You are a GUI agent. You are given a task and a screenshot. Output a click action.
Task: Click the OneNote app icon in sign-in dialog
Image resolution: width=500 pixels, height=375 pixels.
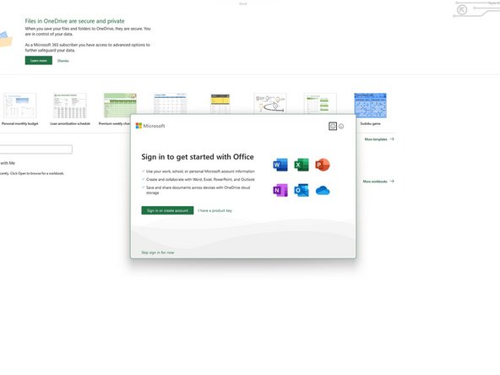(x=280, y=190)
